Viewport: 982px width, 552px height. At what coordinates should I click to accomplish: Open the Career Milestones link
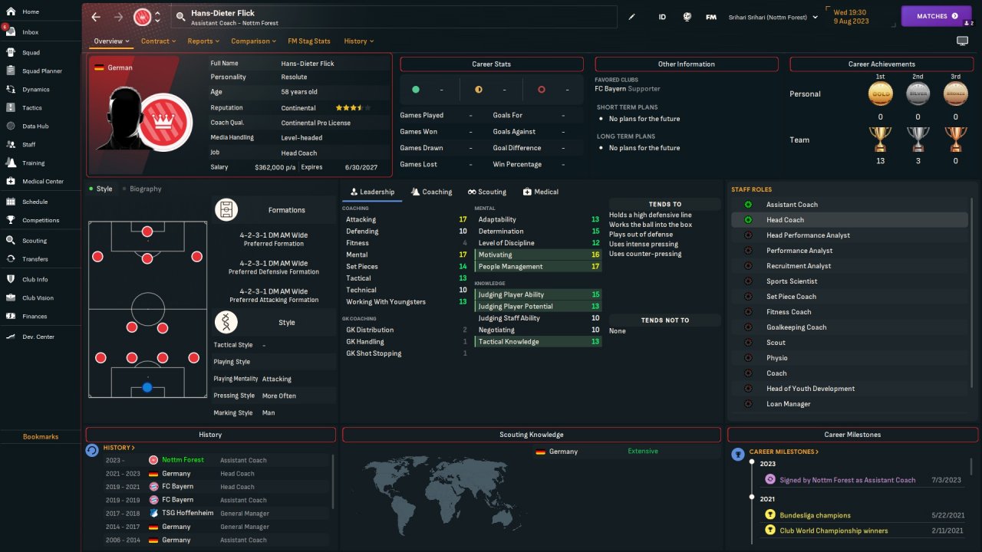click(x=783, y=452)
